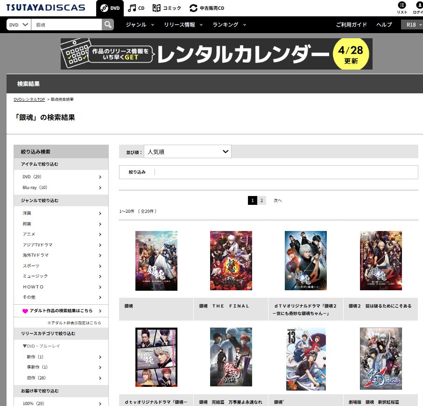The height and width of the screenshot is (406, 423).
Task: Open the DVD tab with disc icon
Action: pyautogui.click(x=110, y=8)
